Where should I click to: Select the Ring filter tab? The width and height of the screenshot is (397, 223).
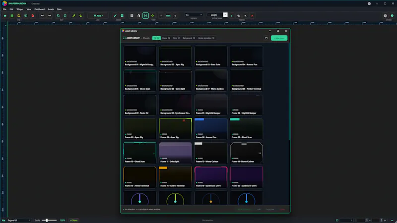click(177, 38)
